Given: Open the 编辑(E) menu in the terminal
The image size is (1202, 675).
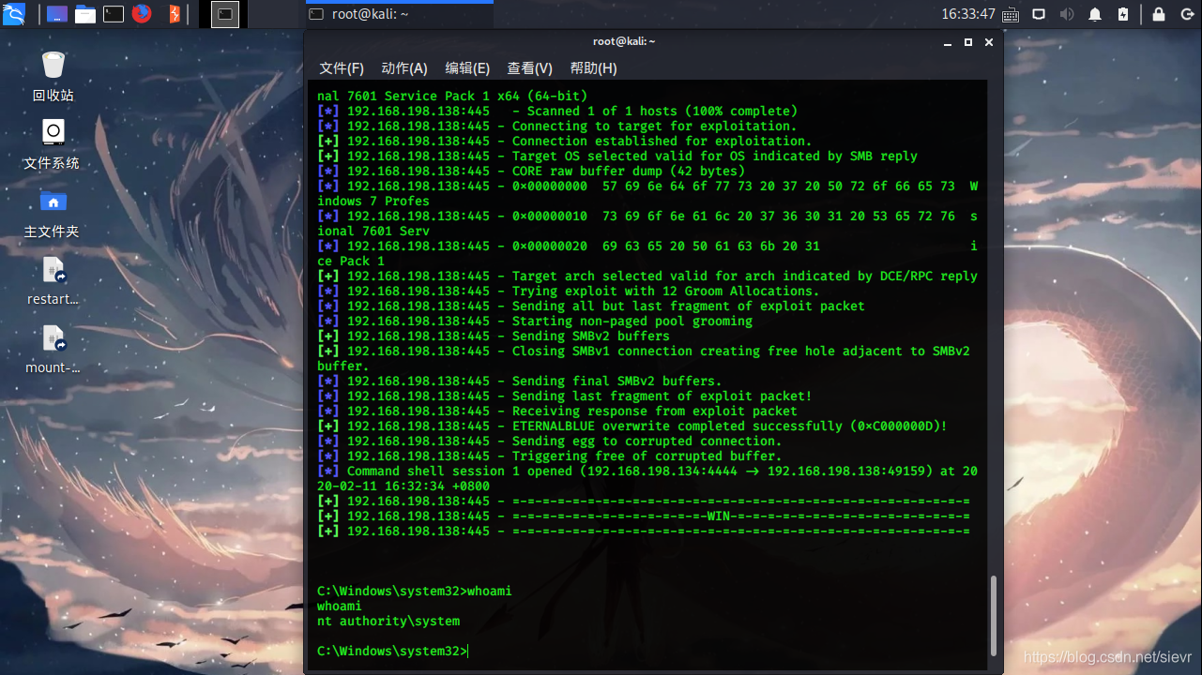Looking at the screenshot, I should click(x=467, y=68).
